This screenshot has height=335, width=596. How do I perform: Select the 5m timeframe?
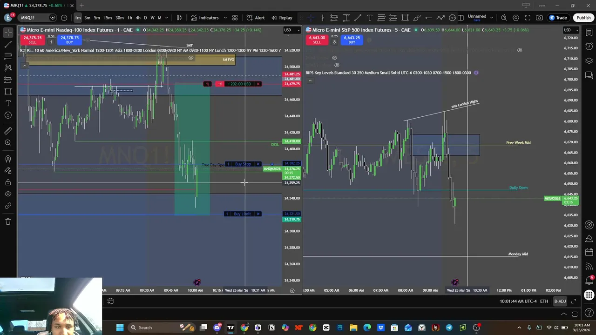point(97,18)
